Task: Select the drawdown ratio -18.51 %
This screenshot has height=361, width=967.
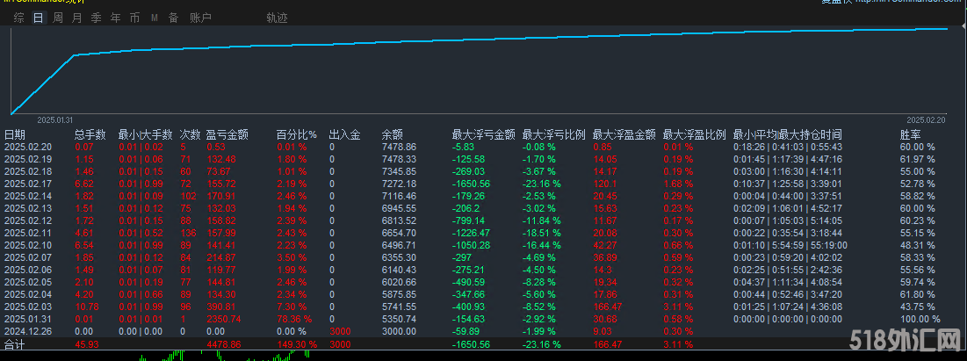Action: pos(542,234)
